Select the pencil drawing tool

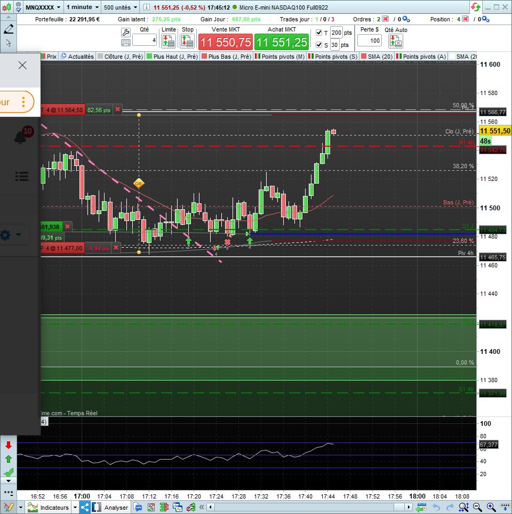click(x=9, y=29)
